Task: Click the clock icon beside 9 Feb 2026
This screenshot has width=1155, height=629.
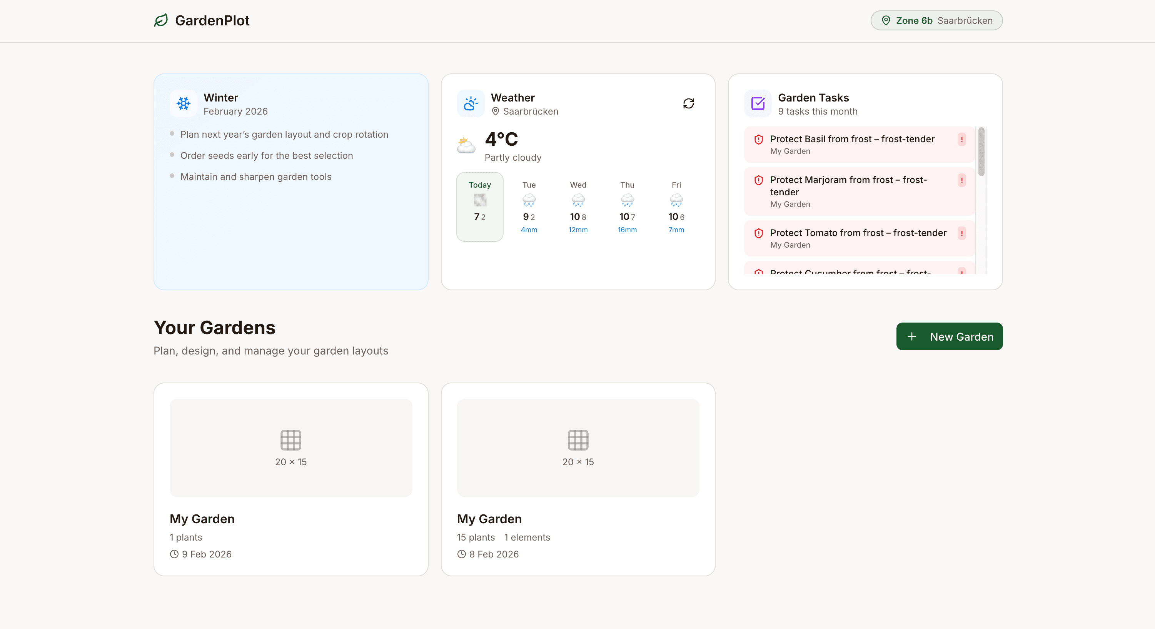Action: (x=174, y=554)
